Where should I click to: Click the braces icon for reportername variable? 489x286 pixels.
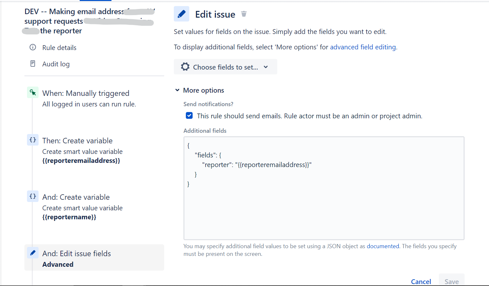(x=33, y=196)
